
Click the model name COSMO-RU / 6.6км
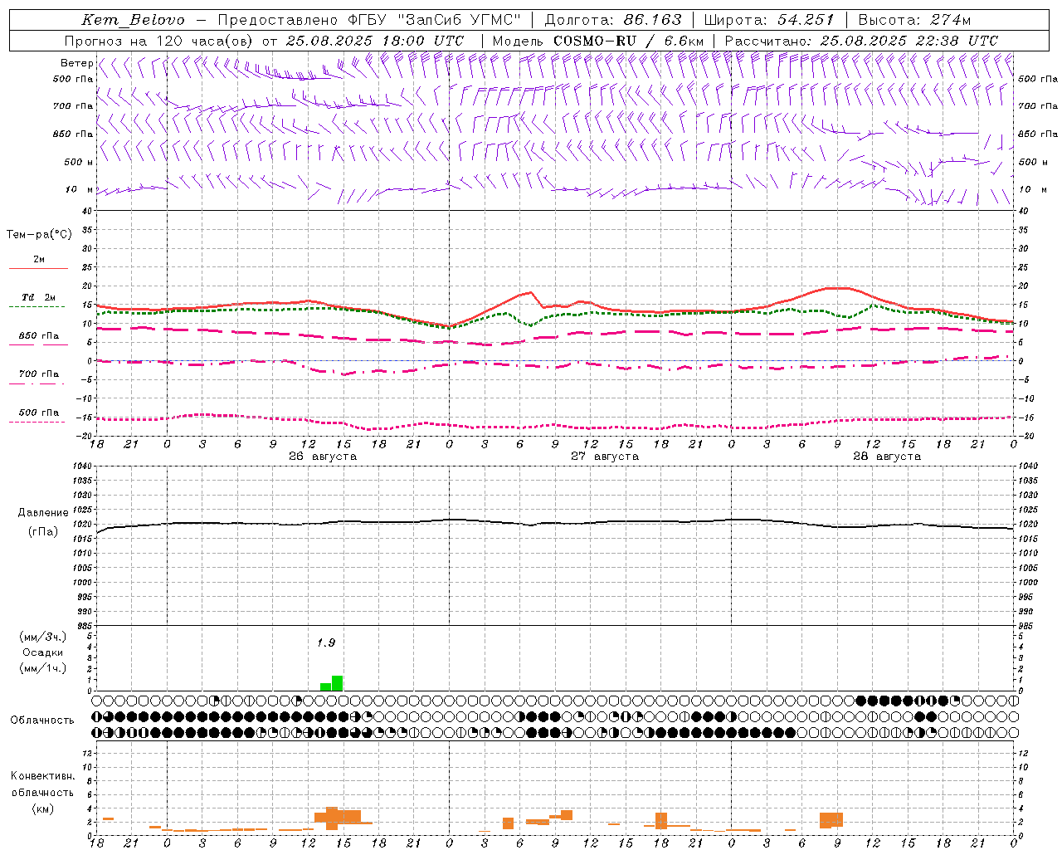pyautogui.click(x=628, y=41)
